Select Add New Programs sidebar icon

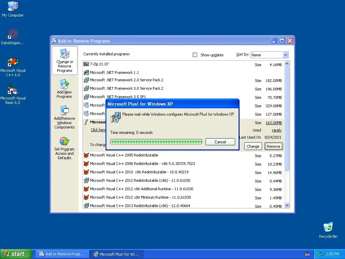[x=64, y=89]
